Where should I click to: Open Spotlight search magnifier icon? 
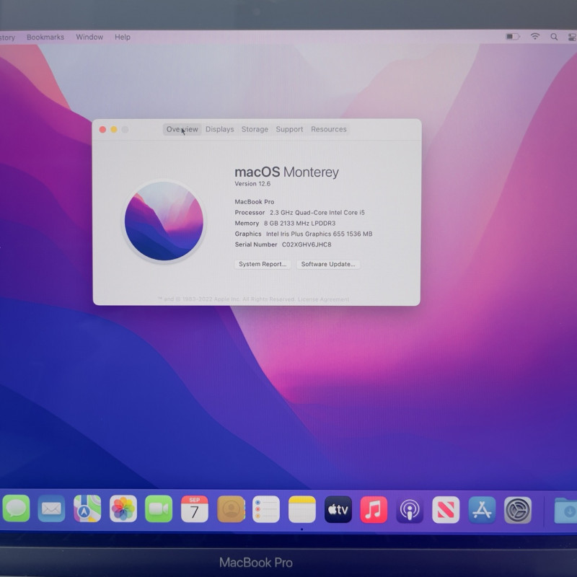[554, 37]
